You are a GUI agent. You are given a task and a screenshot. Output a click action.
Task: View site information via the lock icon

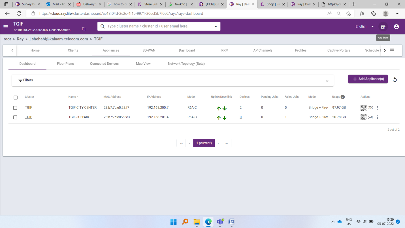point(33,13)
